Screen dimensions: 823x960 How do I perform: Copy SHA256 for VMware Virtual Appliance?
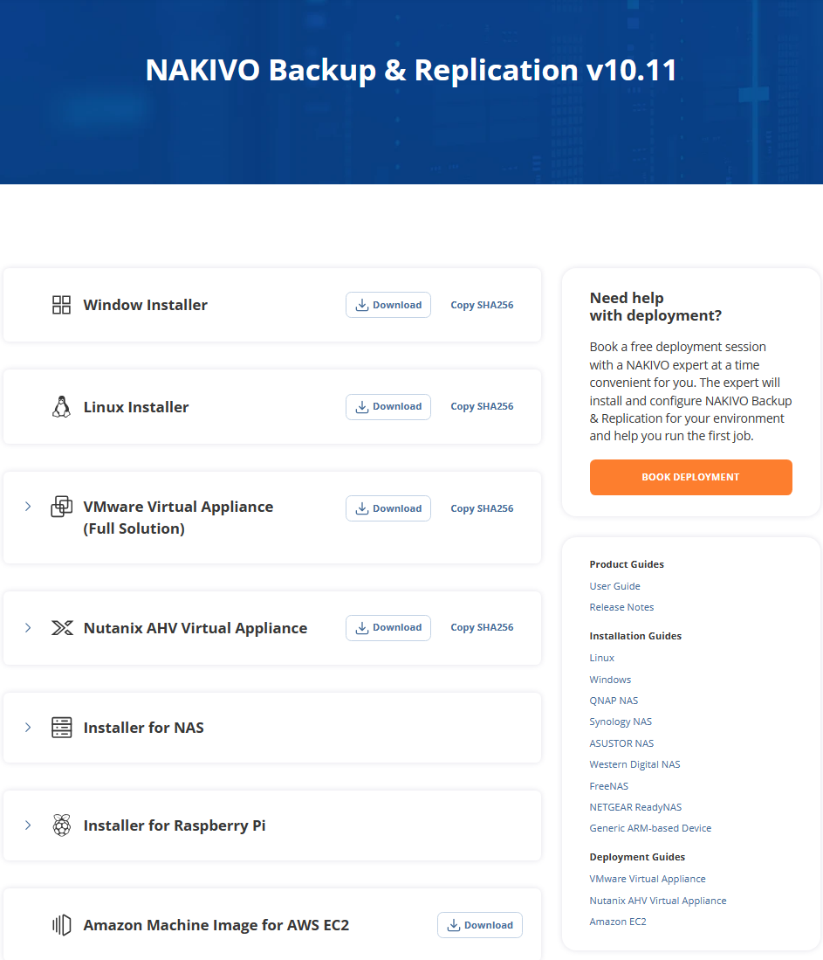(482, 508)
